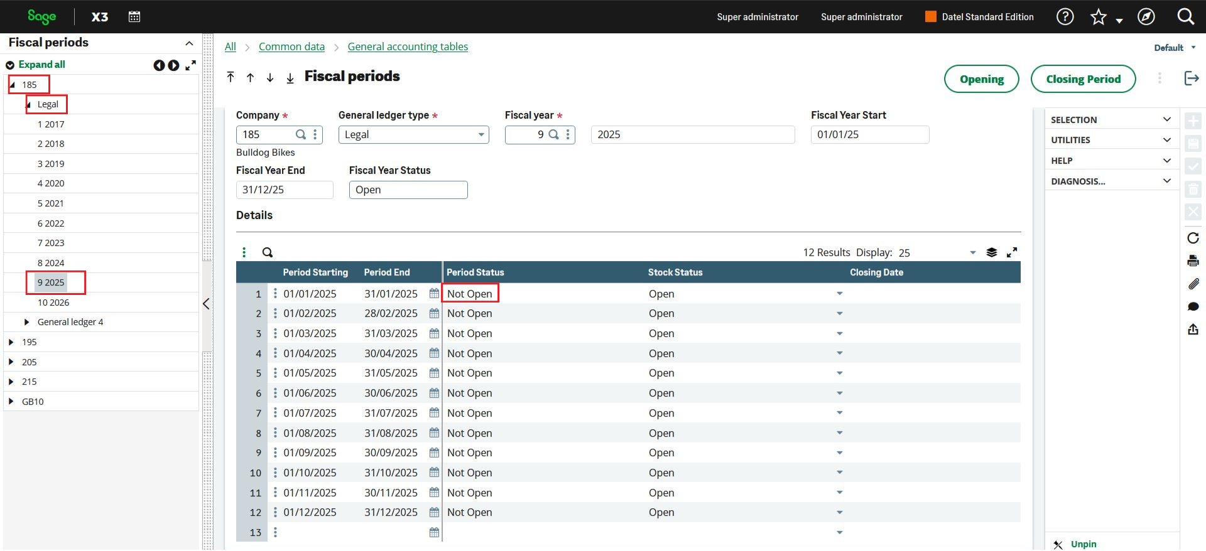Open the calendar icon in top bar
The height and width of the screenshot is (551, 1206).
[x=134, y=17]
